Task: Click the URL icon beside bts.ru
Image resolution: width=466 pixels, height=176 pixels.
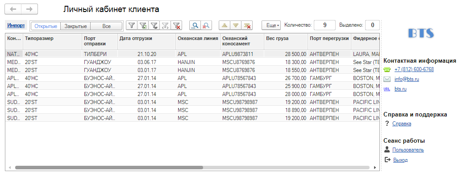Action: [387, 89]
